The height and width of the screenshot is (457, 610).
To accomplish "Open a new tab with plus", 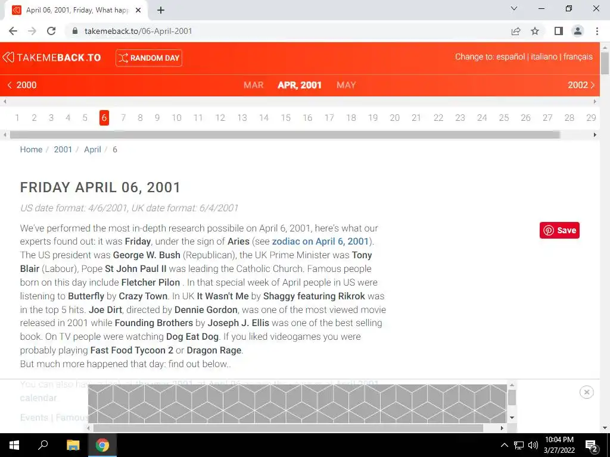I will point(161,10).
